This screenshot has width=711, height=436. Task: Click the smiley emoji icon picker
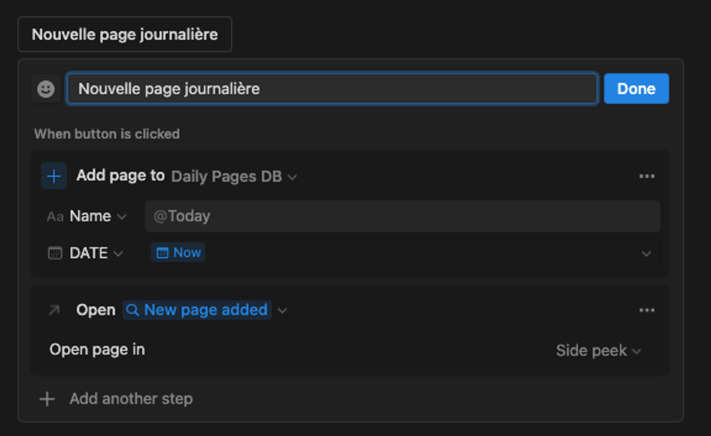(x=46, y=89)
